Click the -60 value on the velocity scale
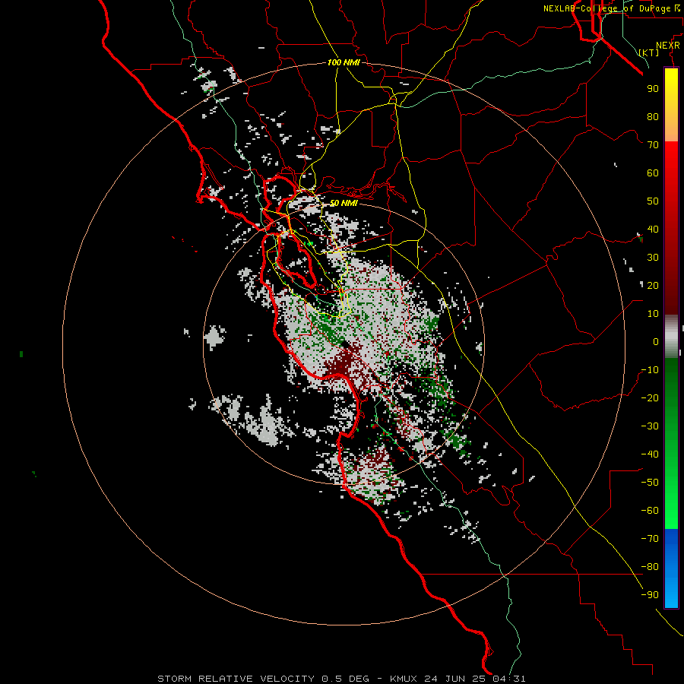The height and width of the screenshot is (684, 684). point(650,511)
